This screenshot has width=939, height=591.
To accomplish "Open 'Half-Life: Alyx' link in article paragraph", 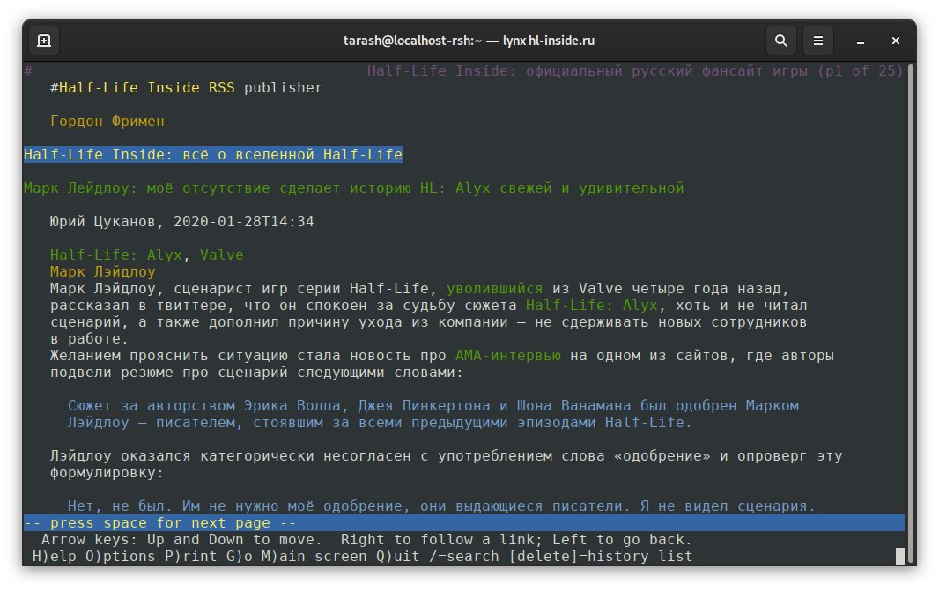I will [x=592, y=306].
